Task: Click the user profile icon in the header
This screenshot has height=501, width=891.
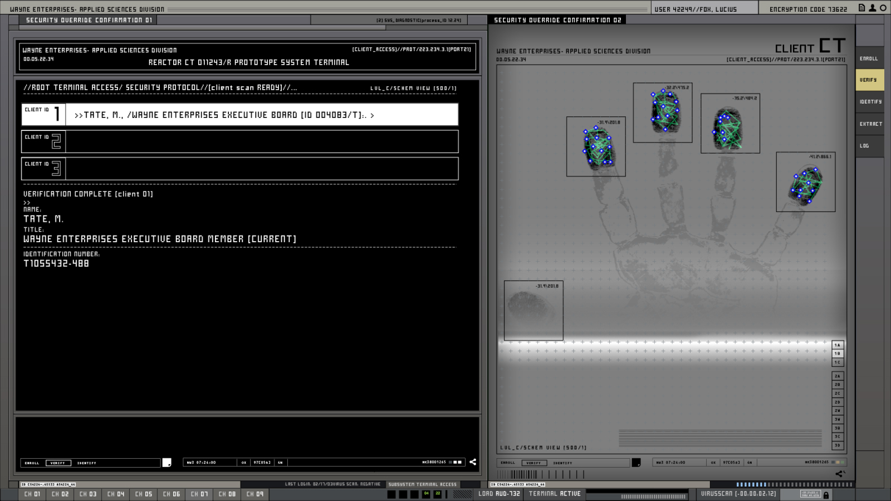Action: tap(873, 8)
